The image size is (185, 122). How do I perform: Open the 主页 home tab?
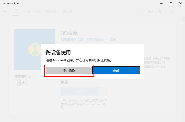coord(16,12)
